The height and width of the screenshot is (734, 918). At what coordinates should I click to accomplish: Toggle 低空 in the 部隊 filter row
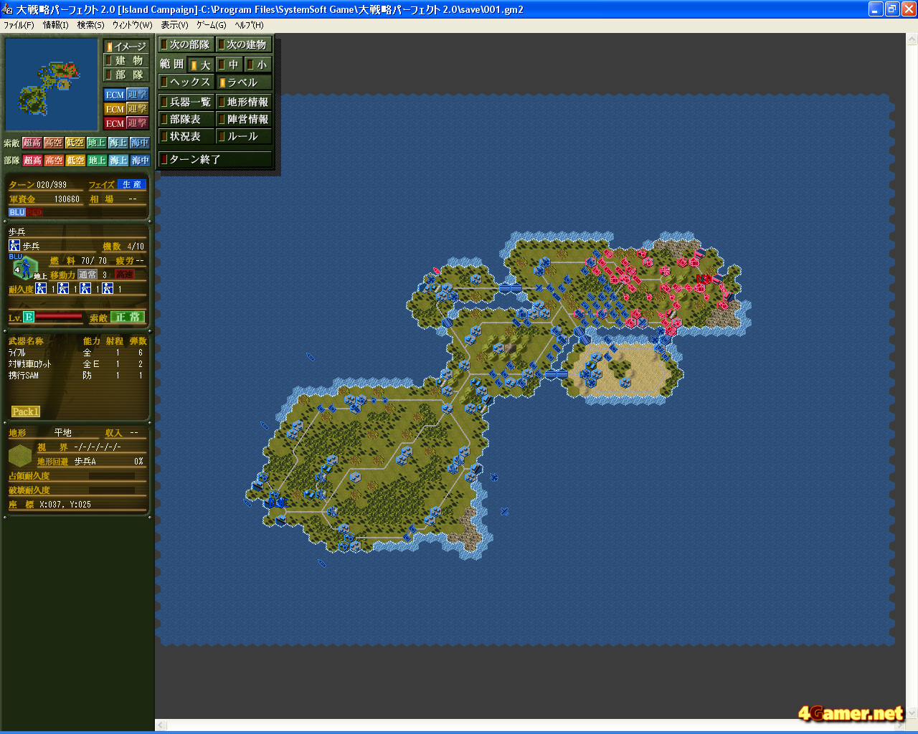click(x=75, y=161)
